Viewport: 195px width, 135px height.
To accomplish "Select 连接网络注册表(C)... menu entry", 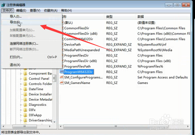I will coord(31,44).
